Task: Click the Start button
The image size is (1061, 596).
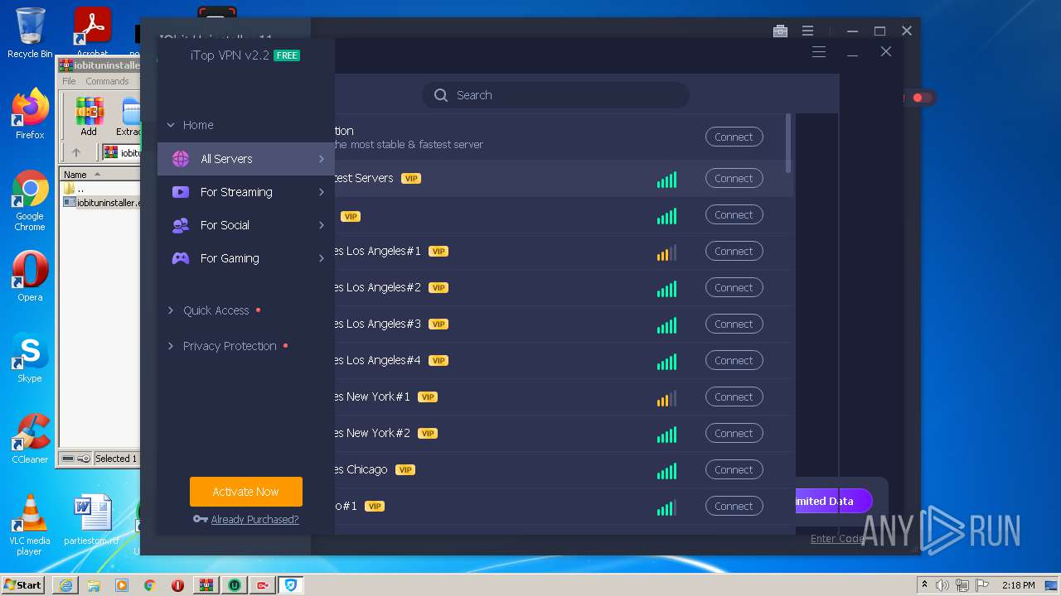Action: (23, 585)
